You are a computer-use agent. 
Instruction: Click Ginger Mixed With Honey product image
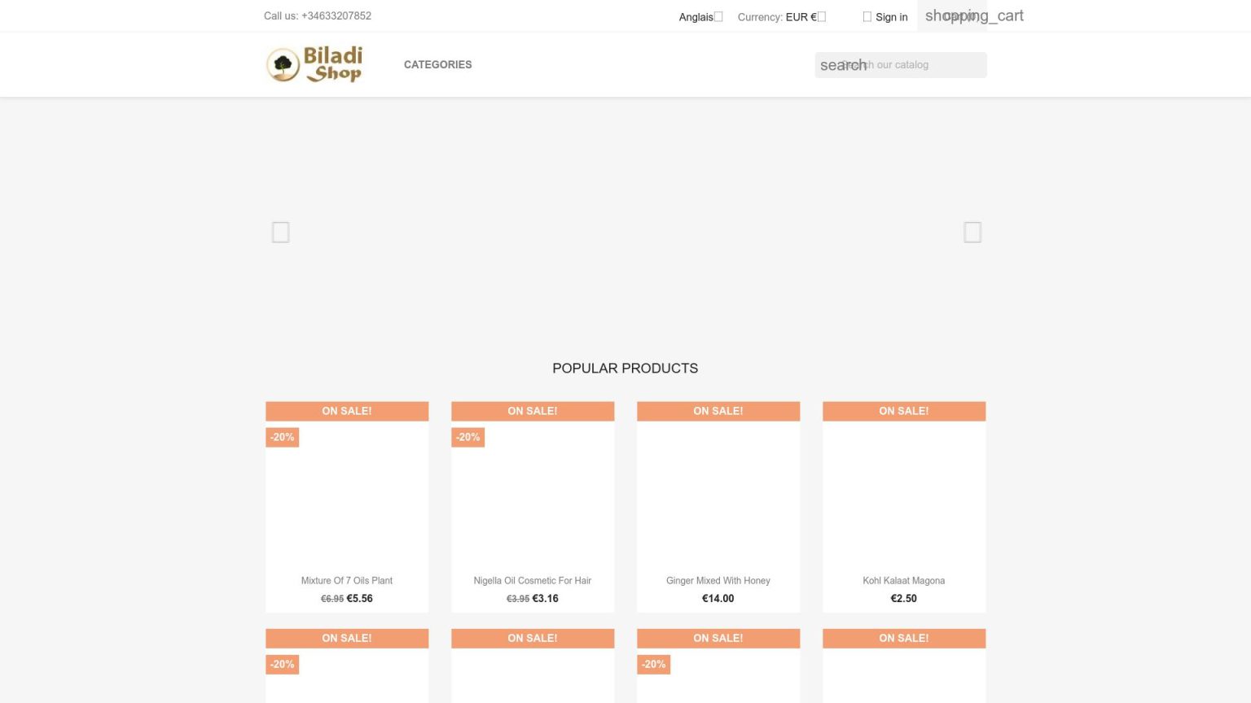tap(718, 496)
